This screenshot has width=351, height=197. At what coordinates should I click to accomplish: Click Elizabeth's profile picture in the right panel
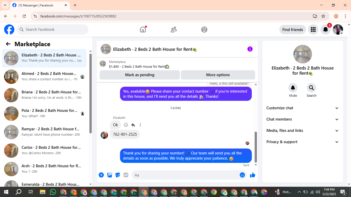(303, 54)
